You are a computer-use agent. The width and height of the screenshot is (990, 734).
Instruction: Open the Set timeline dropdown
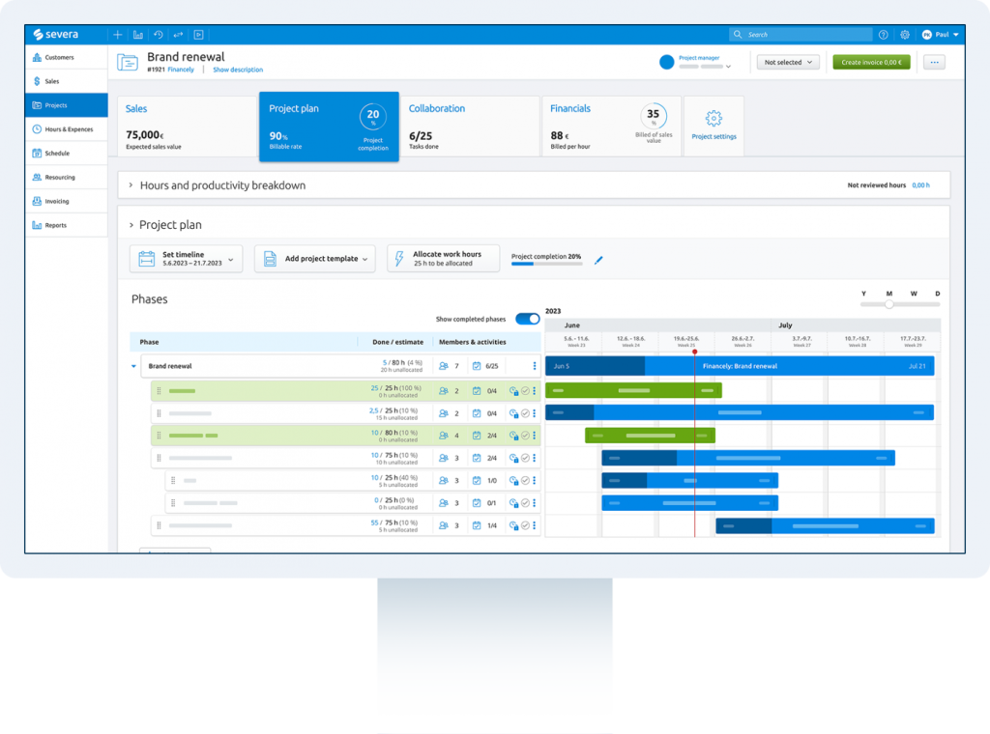click(187, 259)
